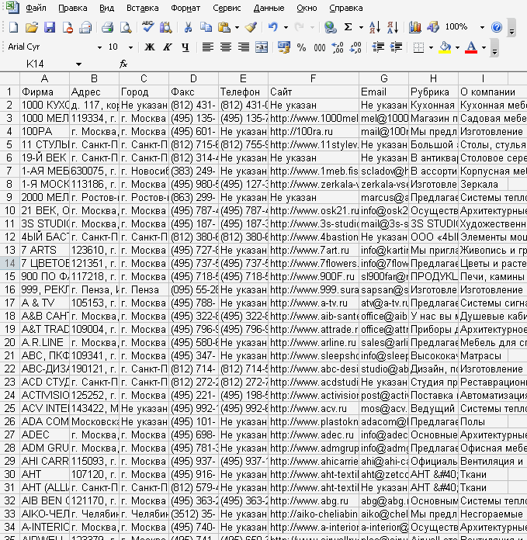Sort descending with the Я-A icon

[393, 27]
